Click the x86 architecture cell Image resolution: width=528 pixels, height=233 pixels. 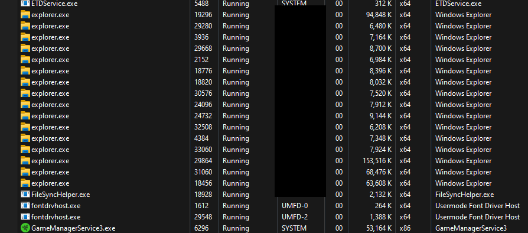pyautogui.click(x=405, y=228)
